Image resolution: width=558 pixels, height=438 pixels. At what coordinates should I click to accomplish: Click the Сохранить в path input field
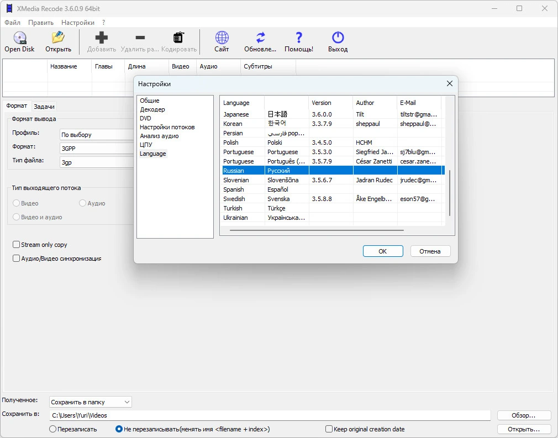coord(270,415)
